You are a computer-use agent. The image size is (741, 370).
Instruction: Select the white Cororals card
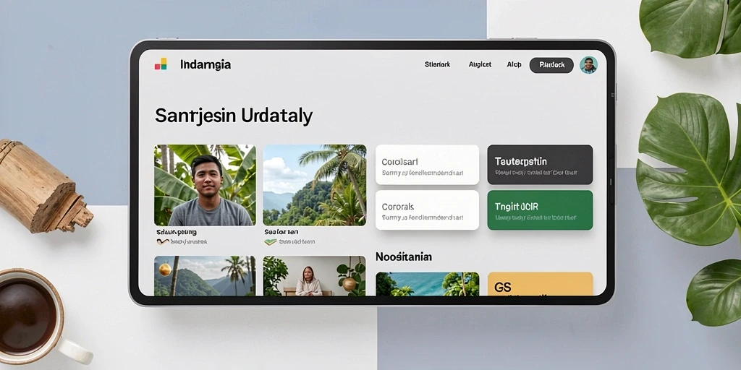(x=427, y=210)
